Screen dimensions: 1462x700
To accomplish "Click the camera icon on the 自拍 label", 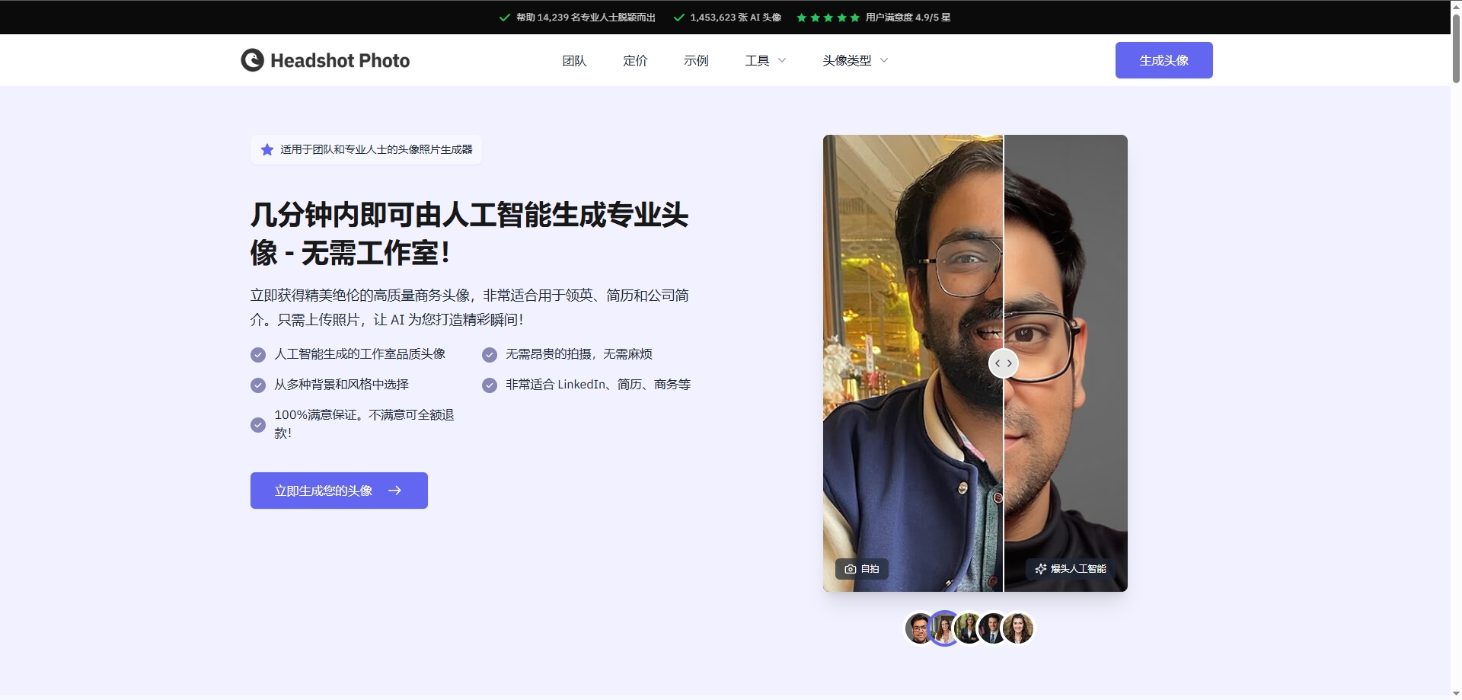I will click(x=850, y=569).
